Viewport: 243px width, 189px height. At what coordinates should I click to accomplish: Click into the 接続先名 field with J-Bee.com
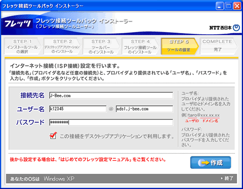[x=111, y=95]
